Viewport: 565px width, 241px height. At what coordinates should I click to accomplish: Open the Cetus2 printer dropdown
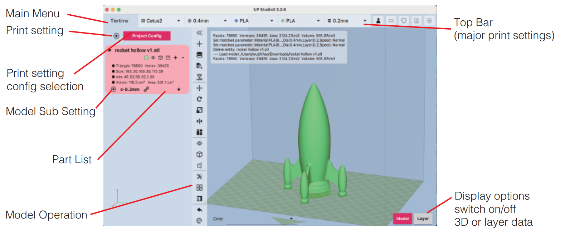[160, 21]
